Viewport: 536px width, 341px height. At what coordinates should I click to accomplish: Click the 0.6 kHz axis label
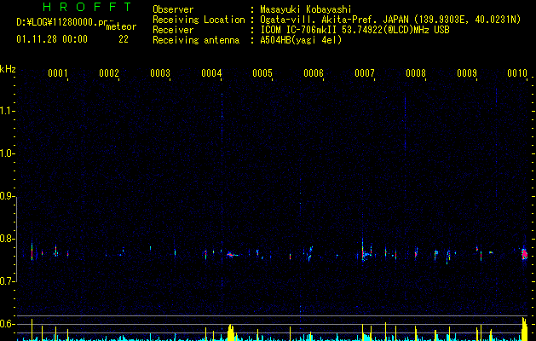coord(6,324)
